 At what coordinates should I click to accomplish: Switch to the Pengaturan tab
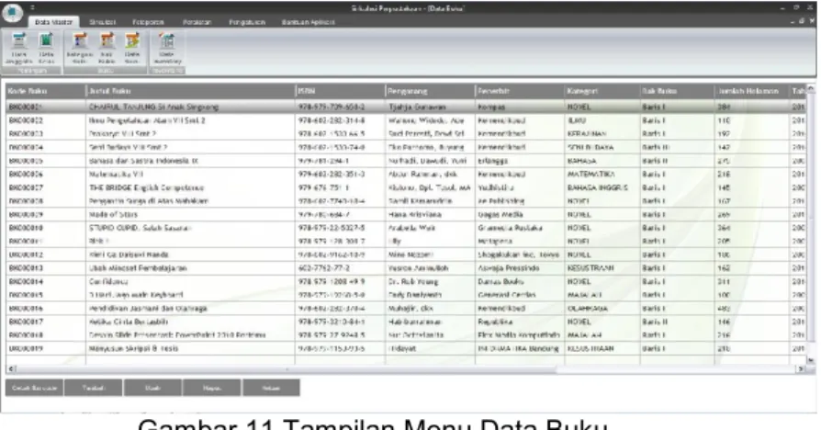pos(247,22)
